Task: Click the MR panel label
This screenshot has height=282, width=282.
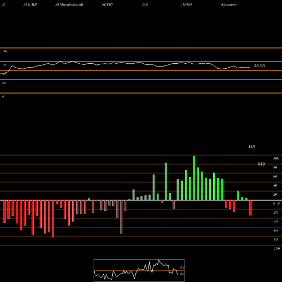Action: point(252,147)
